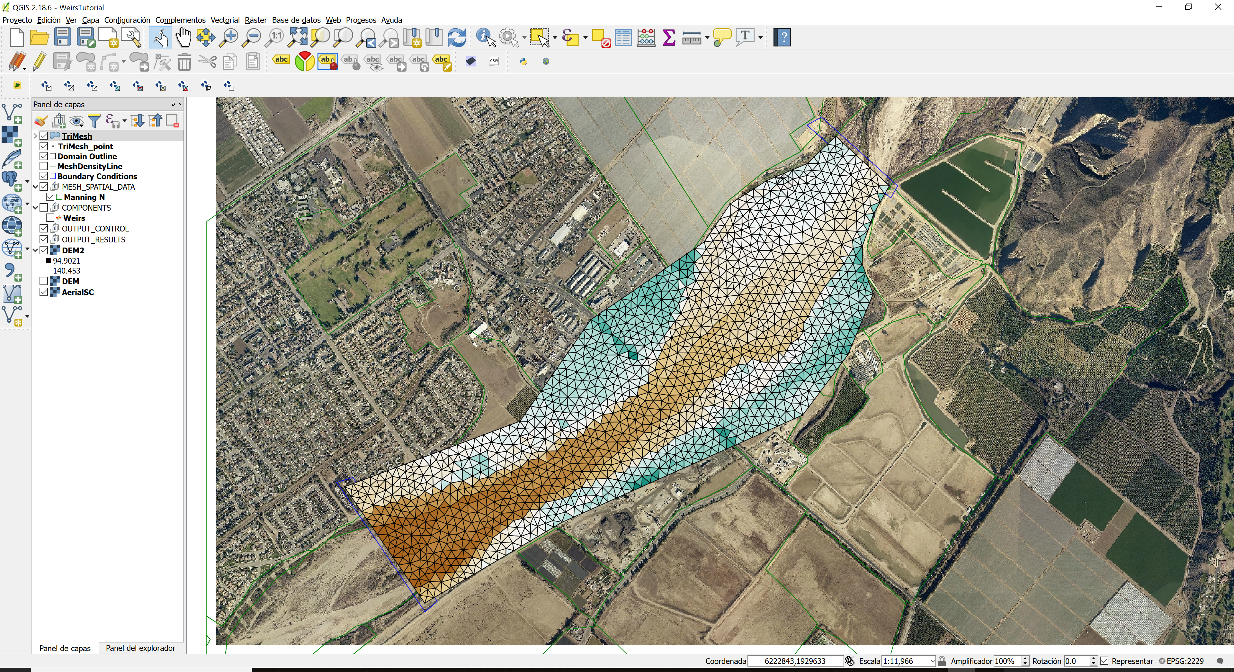Image resolution: width=1234 pixels, height=672 pixels.
Task: Click the Zoom In magnifier tool
Action: 229,37
